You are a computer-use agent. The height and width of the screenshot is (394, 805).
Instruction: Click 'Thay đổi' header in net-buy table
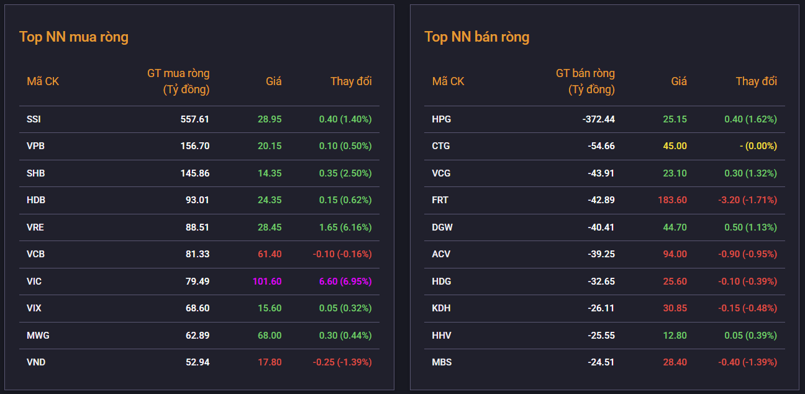(351, 81)
